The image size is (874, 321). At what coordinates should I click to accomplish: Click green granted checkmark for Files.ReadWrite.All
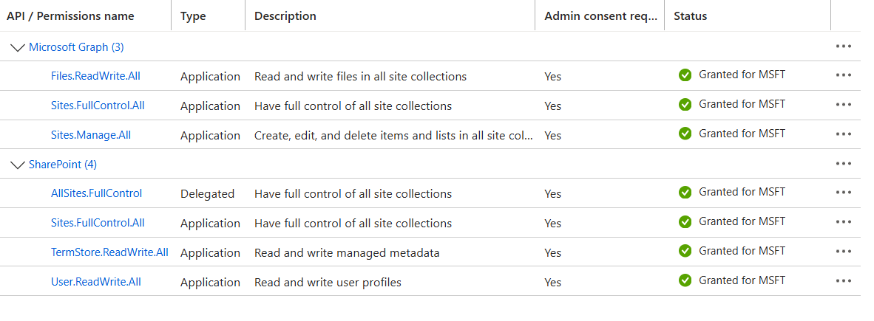[x=685, y=75]
